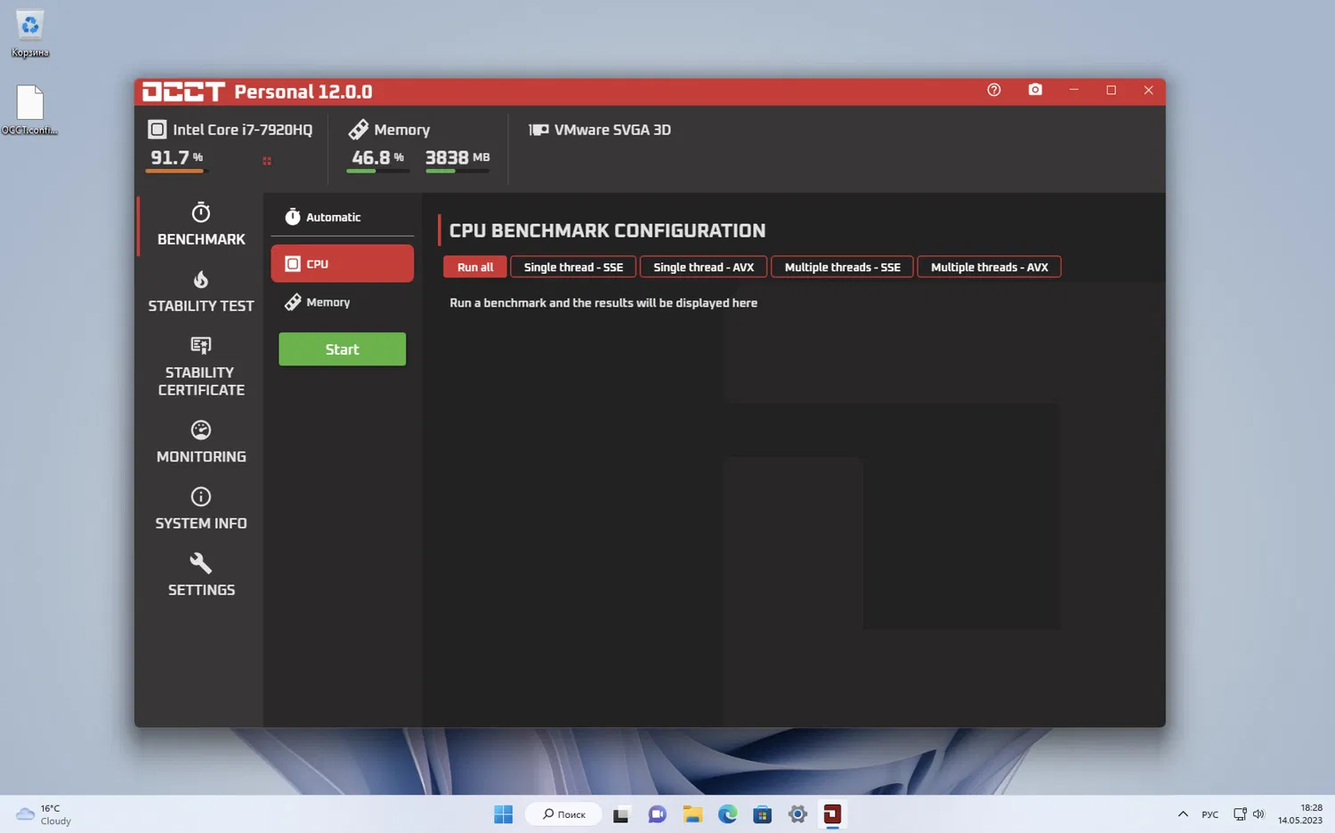Maximize the OCCT window
1335x833 pixels.
coord(1111,90)
